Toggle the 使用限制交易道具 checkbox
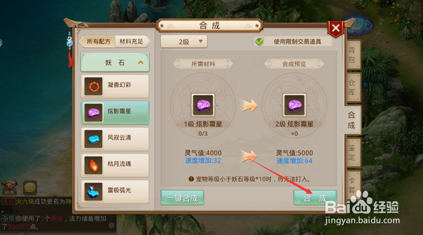The image size is (423, 235). pos(260,41)
